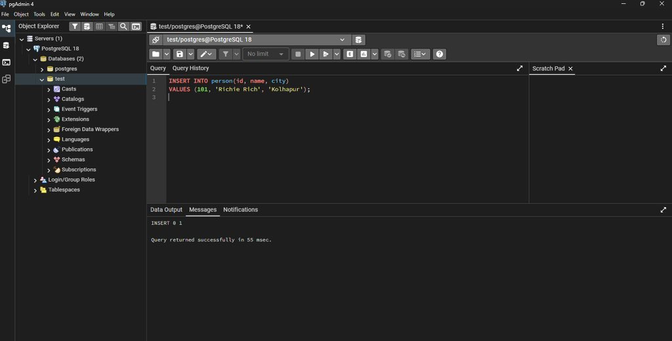Open the kebab menu at top right of tab bar
Image resolution: width=672 pixels, height=341 pixels.
click(x=663, y=26)
